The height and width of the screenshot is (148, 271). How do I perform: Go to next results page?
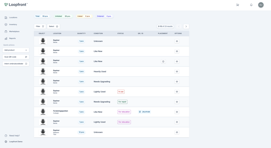186,26
